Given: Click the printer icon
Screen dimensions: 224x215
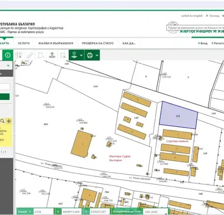Looking at the screenshot, I should coord(90,55).
